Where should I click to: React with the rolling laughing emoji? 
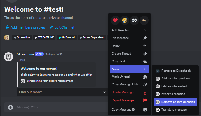[125, 20]
